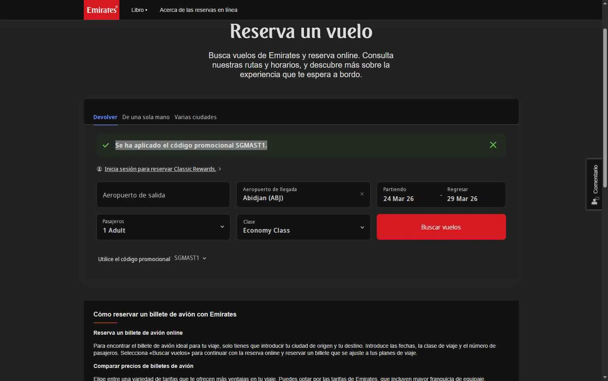The width and height of the screenshot is (608, 381).
Task: Open Inicia sesión para reservar Classic Rewards link
Action: coord(160,169)
